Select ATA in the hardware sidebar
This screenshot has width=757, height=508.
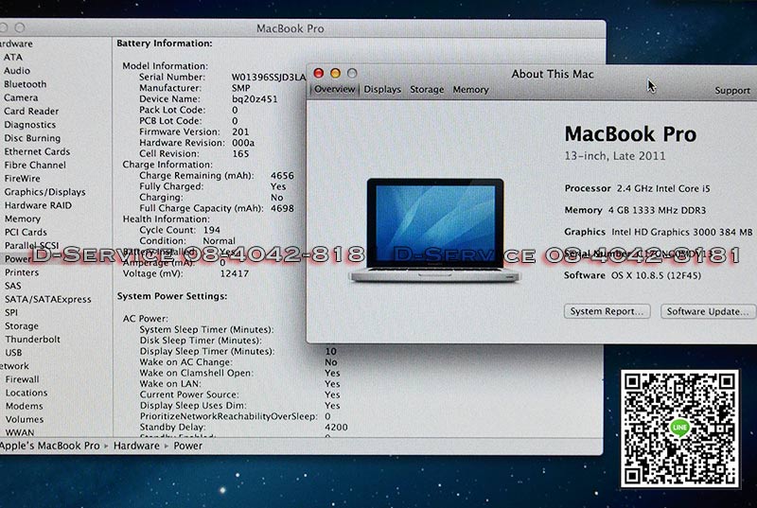point(13,57)
